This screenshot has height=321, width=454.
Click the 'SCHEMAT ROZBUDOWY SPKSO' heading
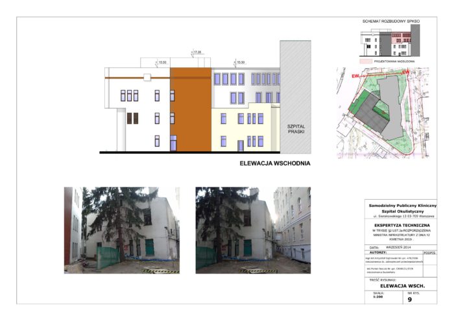391,21
